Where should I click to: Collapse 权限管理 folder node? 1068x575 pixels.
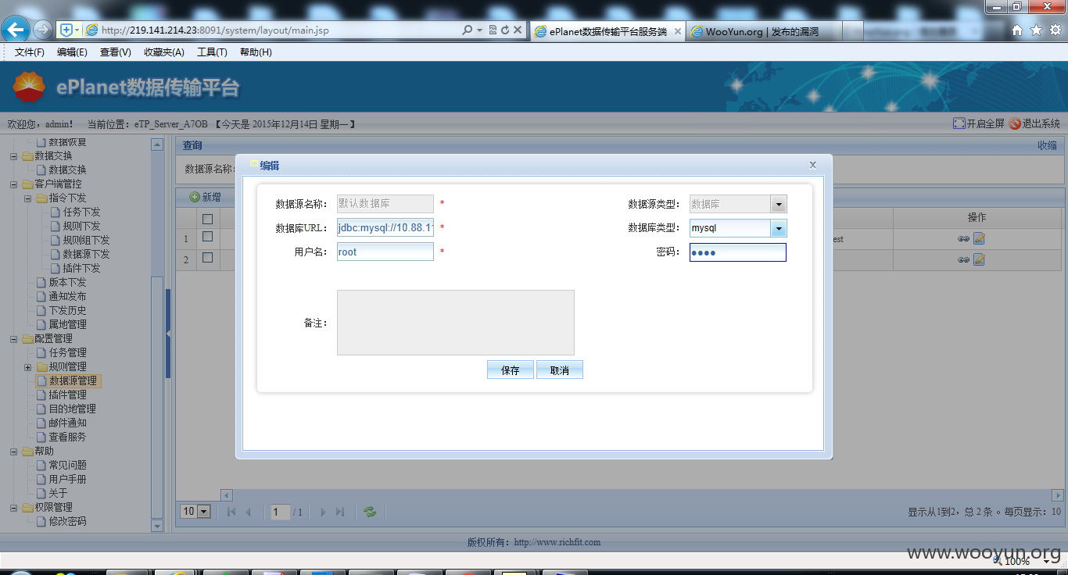pos(14,507)
